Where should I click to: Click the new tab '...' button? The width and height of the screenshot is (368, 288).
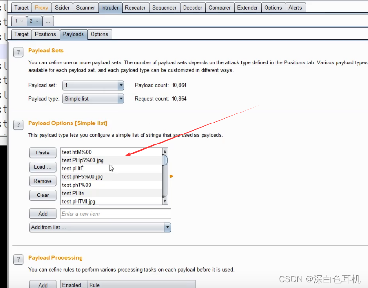point(48,21)
